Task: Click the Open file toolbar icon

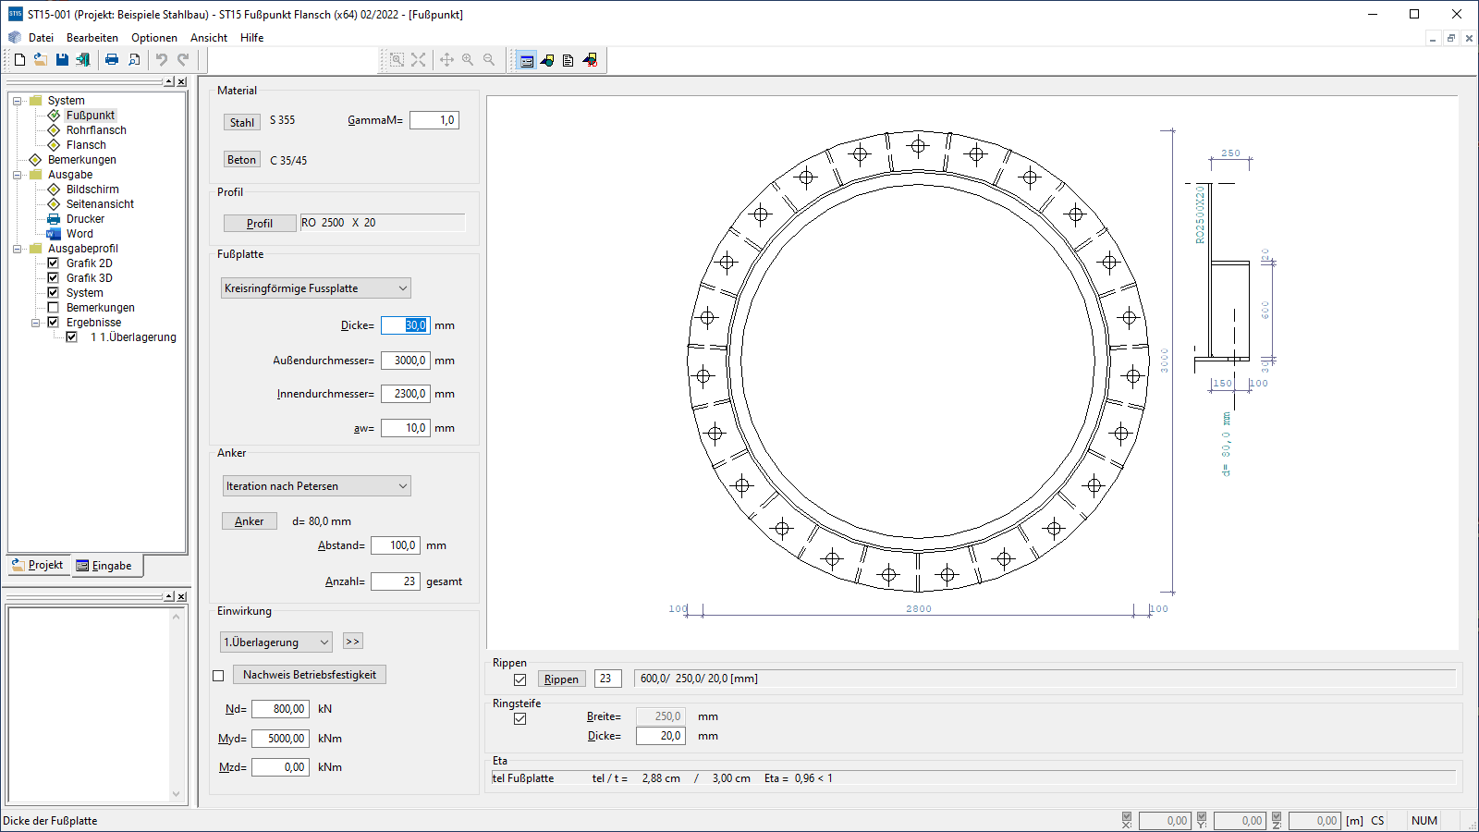Action: 41,60
